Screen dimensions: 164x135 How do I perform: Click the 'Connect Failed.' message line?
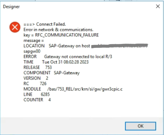point(45,24)
